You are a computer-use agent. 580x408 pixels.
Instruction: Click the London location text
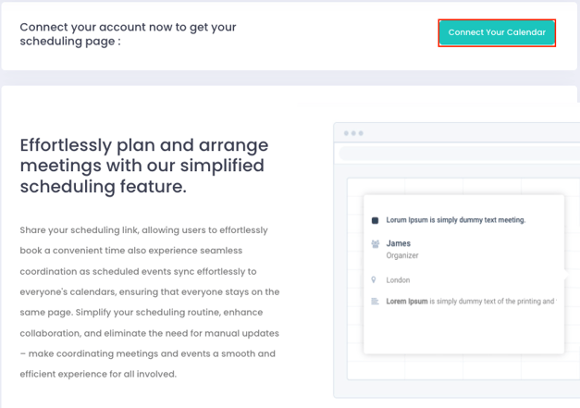coord(398,280)
